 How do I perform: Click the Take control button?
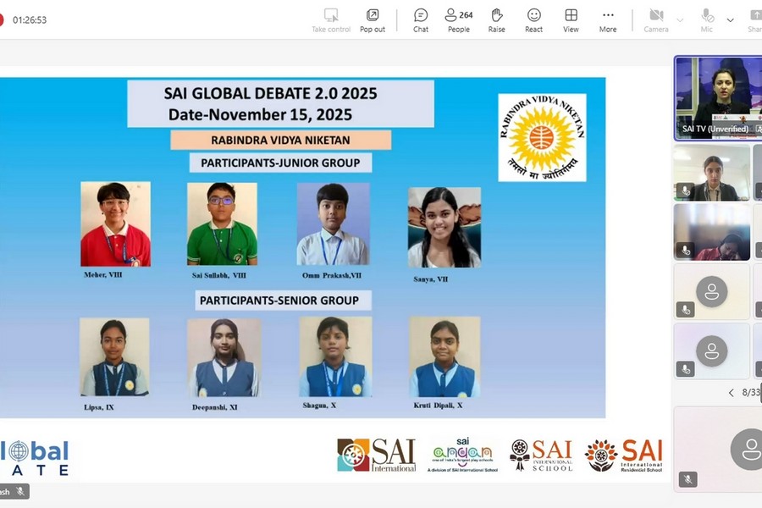331,19
